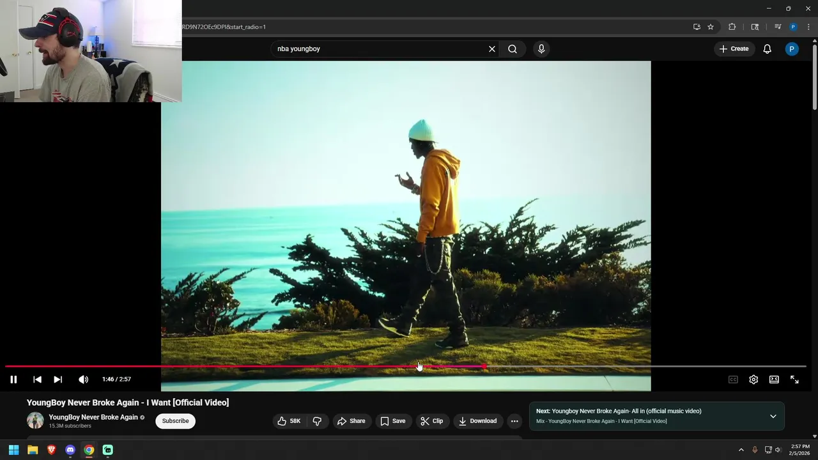818x460 pixels.
Task: Like the video (58K)
Action: 289,421
